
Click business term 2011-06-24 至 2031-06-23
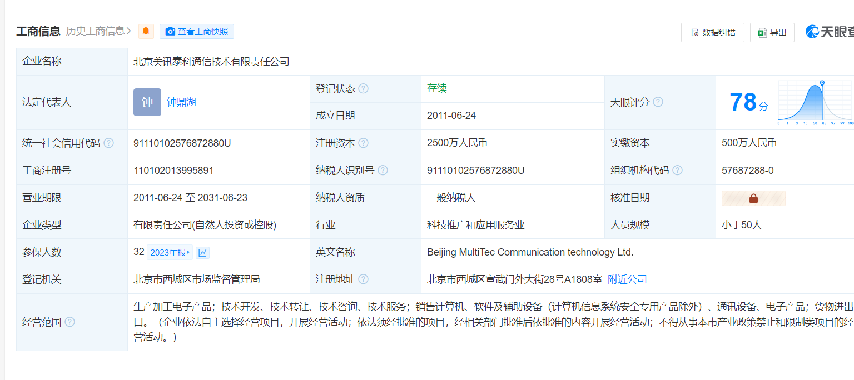click(191, 198)
